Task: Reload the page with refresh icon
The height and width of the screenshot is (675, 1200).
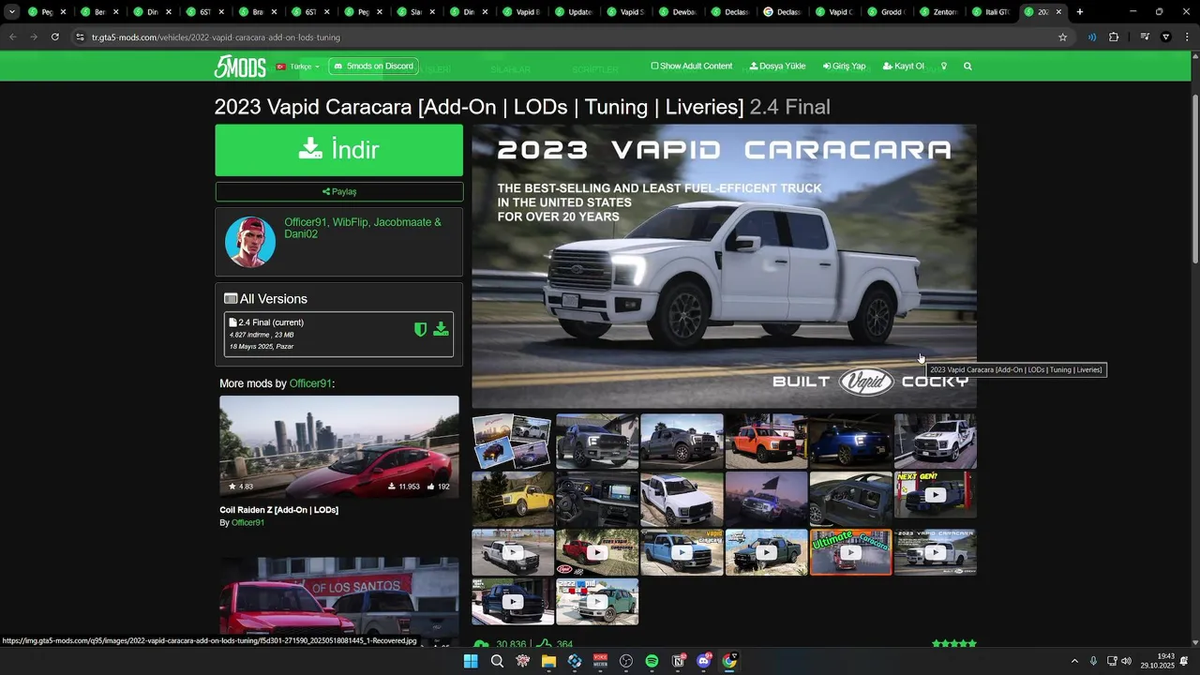Action: tap(55, 37)
